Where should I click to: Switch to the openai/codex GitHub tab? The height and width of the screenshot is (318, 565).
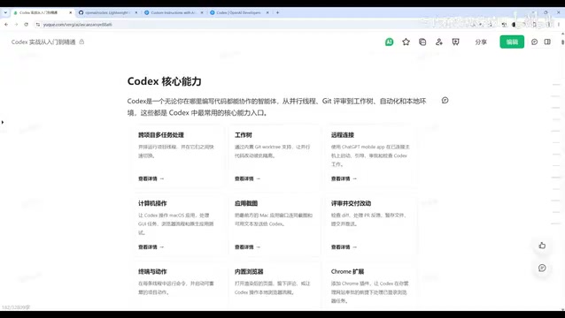click(x=108, y=12)
